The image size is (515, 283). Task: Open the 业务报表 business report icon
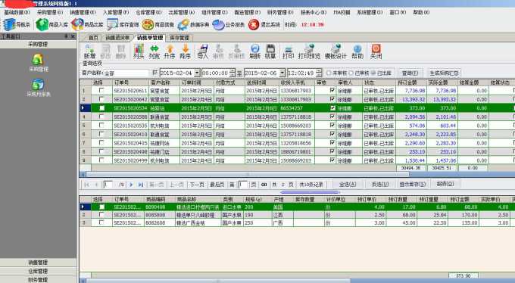(x=228, y=25)
